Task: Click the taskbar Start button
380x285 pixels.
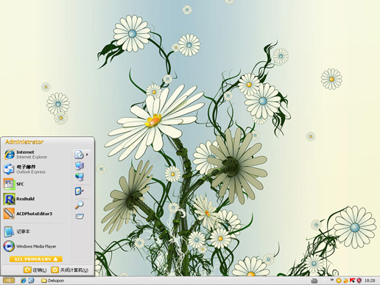Action: (x=9, y=281)
